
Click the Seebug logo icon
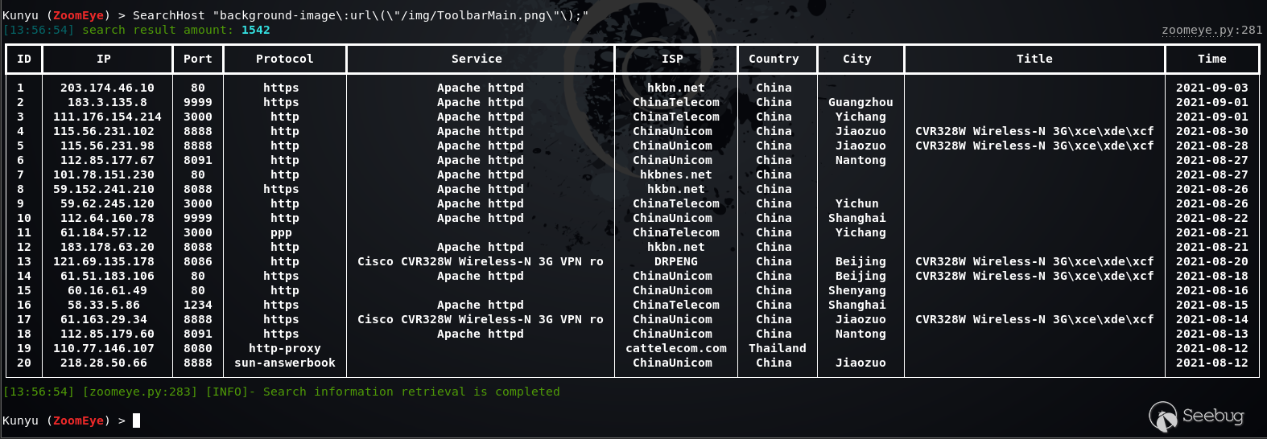[x=1163, y=416]
